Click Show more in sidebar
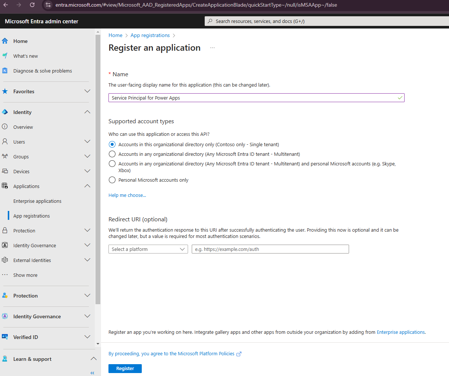This screenshot has width=449, height=376. point(25,275)
